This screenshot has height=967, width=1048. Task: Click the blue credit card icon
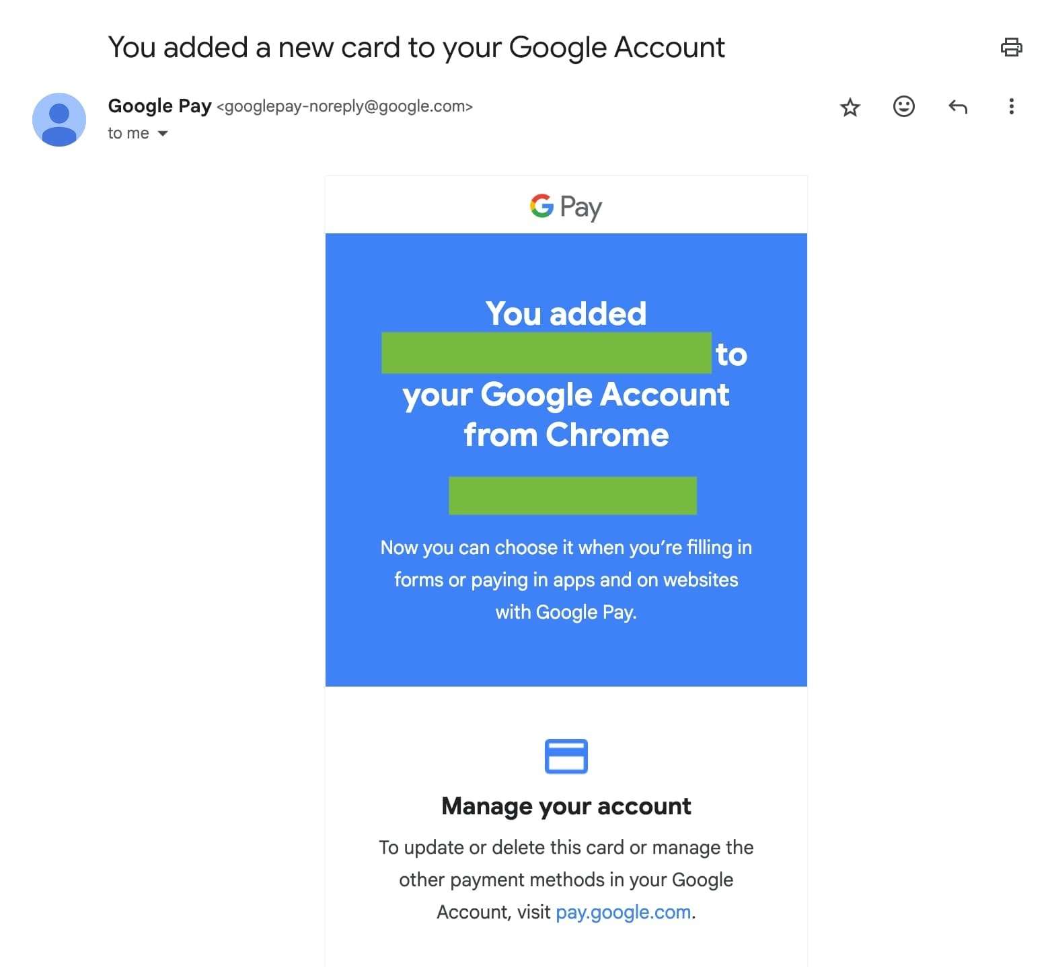click(x=566, y=756)
